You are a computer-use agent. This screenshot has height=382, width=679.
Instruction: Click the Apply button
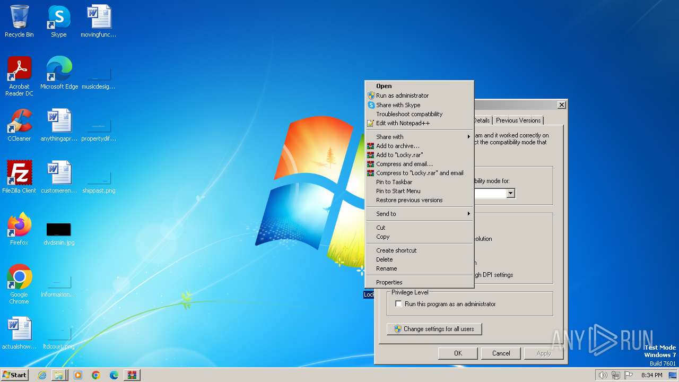click(x=544, y=353)
